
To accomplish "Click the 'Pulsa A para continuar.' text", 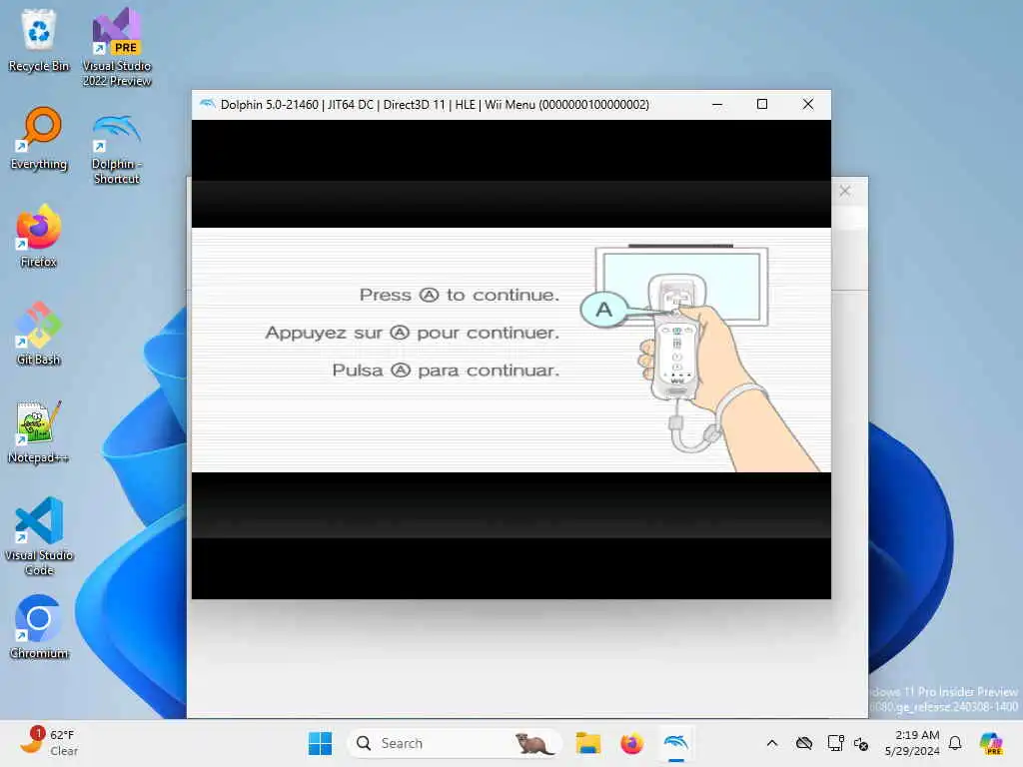I will (x=446, y=371).
